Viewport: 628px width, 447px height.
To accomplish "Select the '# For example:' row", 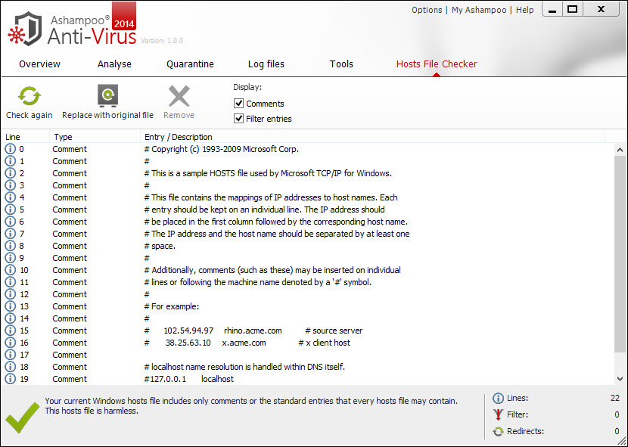I will pos(308,306).
